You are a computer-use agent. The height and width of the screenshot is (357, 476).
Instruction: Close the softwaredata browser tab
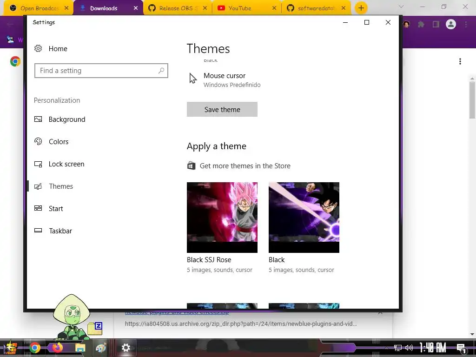click(344, 8)
